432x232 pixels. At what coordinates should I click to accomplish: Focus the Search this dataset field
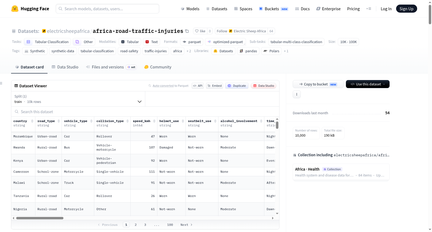point(145,112)
